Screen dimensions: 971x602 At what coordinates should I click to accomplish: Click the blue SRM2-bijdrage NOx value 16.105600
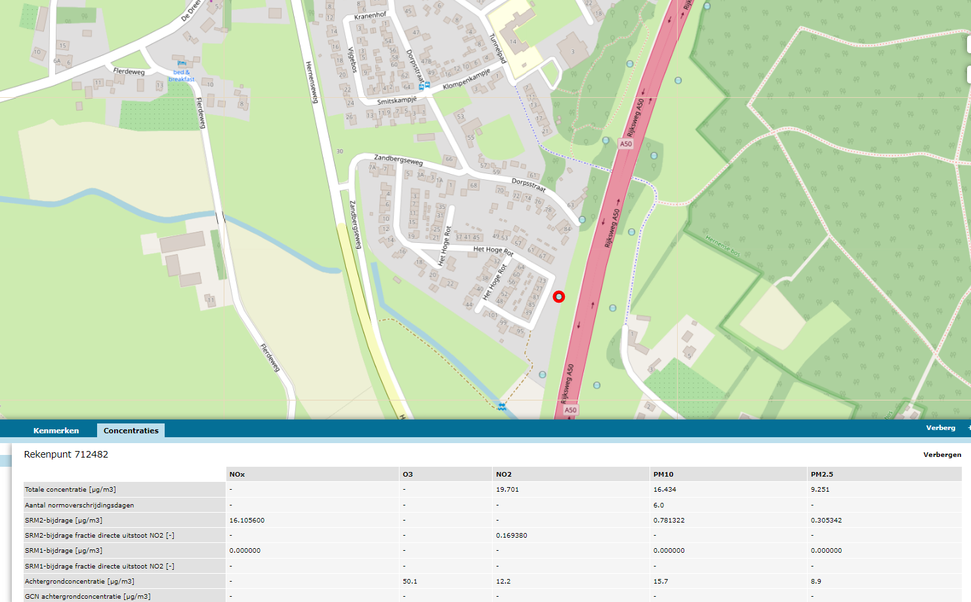point(247,519)
